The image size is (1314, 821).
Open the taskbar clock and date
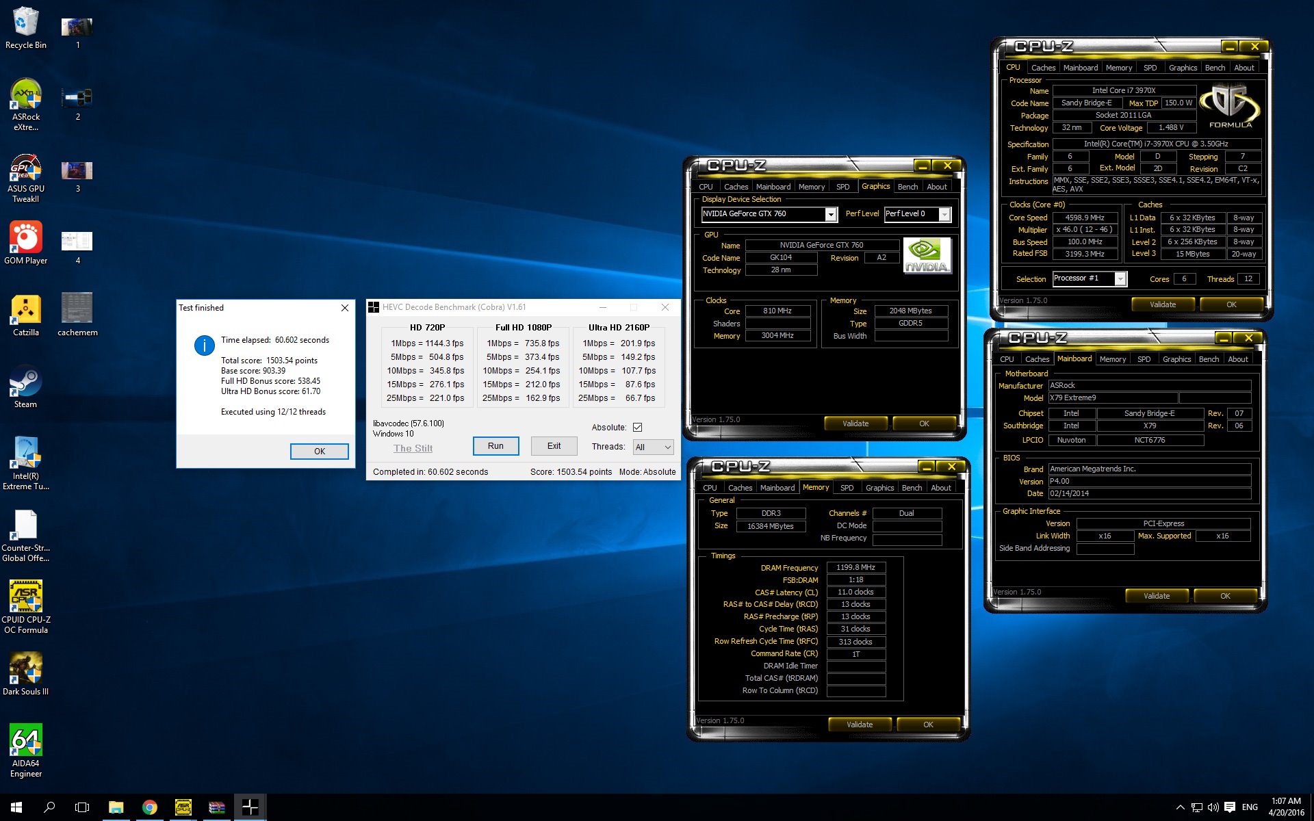[x=1286, y=807]
